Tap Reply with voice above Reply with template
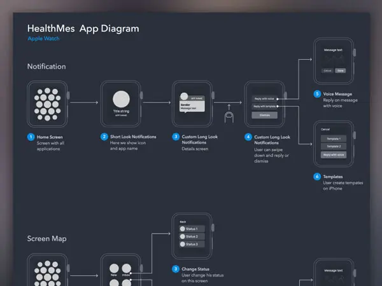 coord(265,99)
